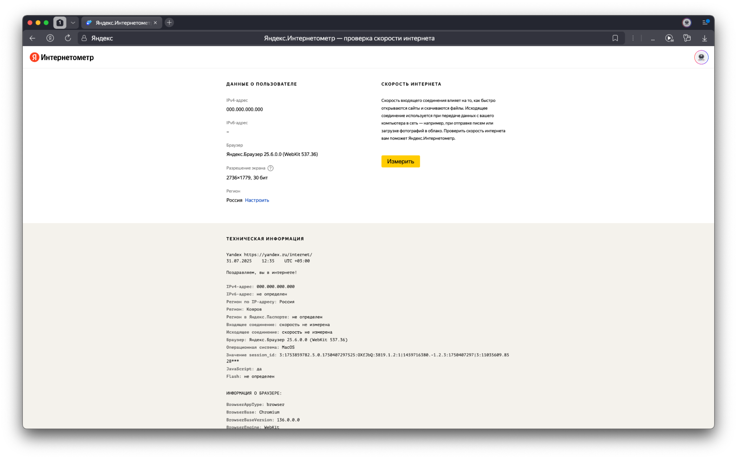
Task: Reload the page with the refresh icon
Action: pyautogui.click(x=68, y=38)
